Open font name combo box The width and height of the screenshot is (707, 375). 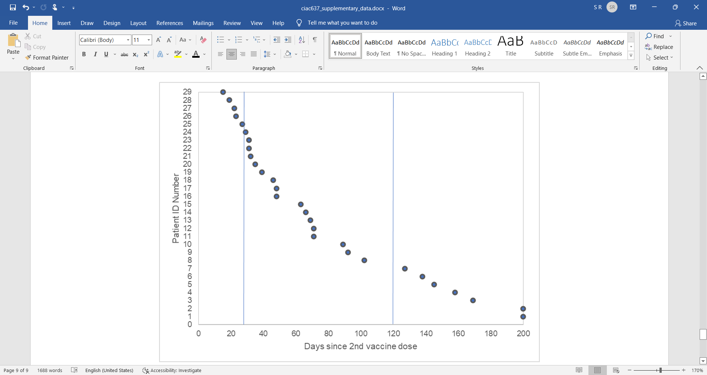(105, 40)
